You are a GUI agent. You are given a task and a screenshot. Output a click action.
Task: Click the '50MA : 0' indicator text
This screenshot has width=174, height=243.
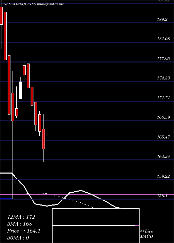pyautogui.click(x=18, y=238)
